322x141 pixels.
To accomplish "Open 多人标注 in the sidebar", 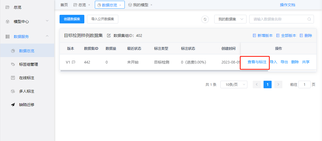I will (27, 91).
